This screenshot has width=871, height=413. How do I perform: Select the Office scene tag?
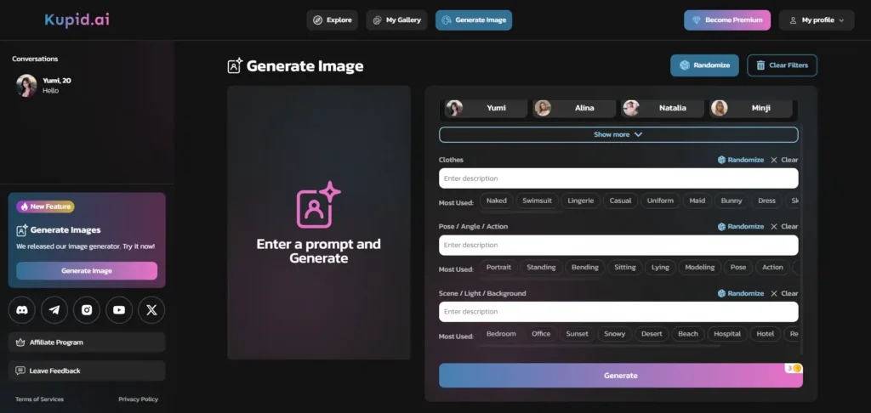(541, 334)
